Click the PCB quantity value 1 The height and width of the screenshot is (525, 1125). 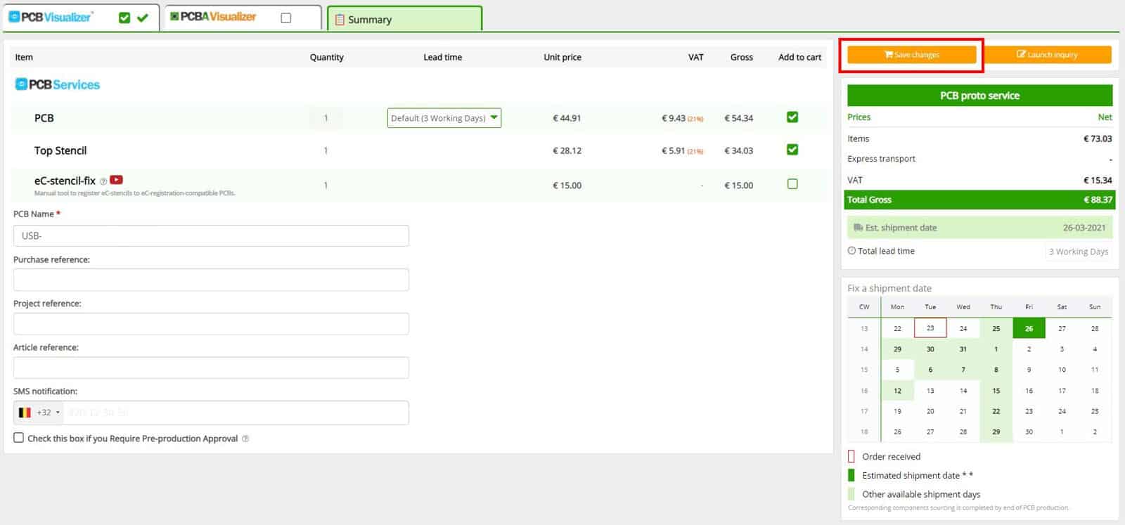[326, 118]
